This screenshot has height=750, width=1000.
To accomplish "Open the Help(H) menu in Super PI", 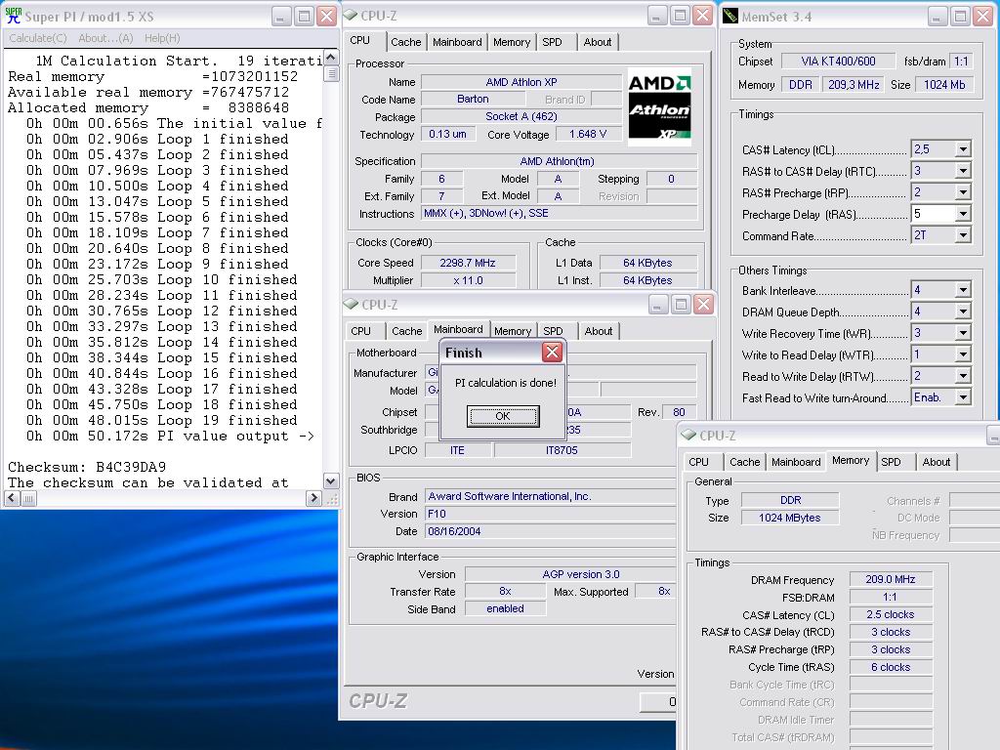I will click(162, 38).
